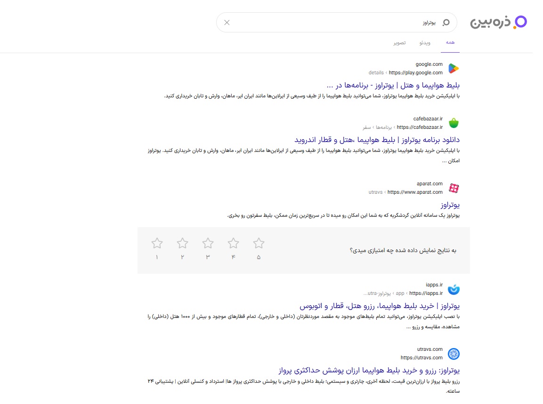Clear the search query with X icon
Viewport: 543px width, 404px height.
click(227, 23)
